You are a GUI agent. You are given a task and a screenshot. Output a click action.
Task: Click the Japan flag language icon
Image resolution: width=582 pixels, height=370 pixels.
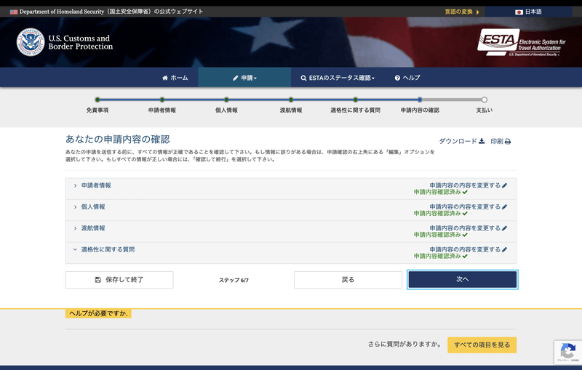coord(519,12)
